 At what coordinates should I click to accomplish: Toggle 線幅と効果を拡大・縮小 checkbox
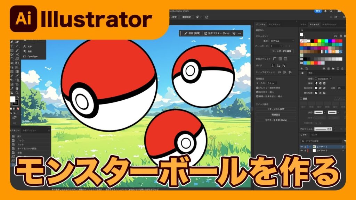click(257, 97)
